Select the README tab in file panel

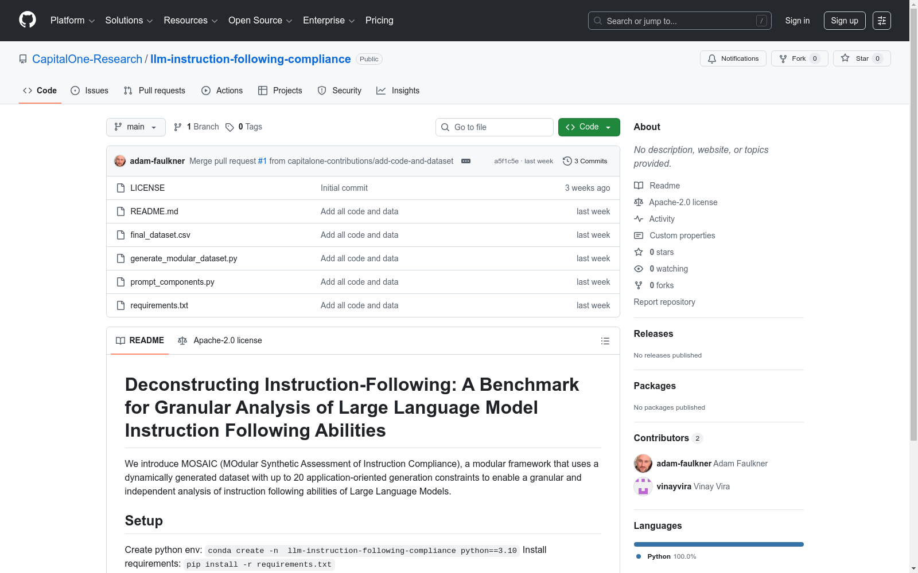140,340
